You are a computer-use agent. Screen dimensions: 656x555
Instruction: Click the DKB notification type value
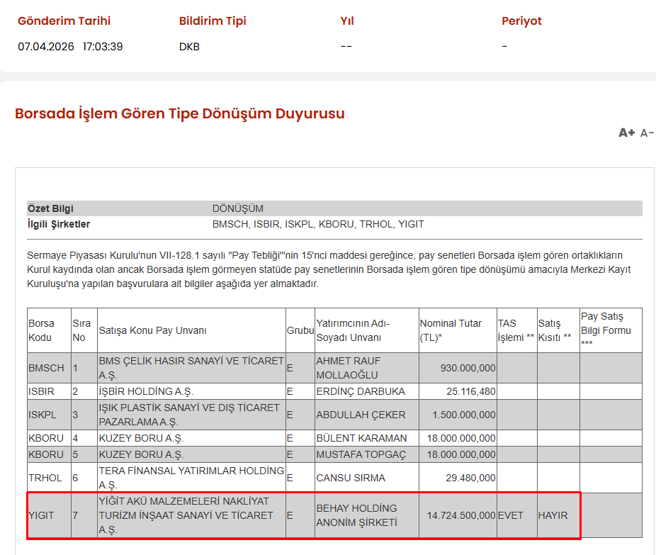click(x=189, y=47)
